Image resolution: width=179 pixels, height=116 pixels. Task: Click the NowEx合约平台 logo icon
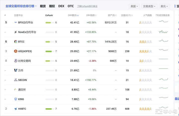pyautogui.click(x=16, y=32)
